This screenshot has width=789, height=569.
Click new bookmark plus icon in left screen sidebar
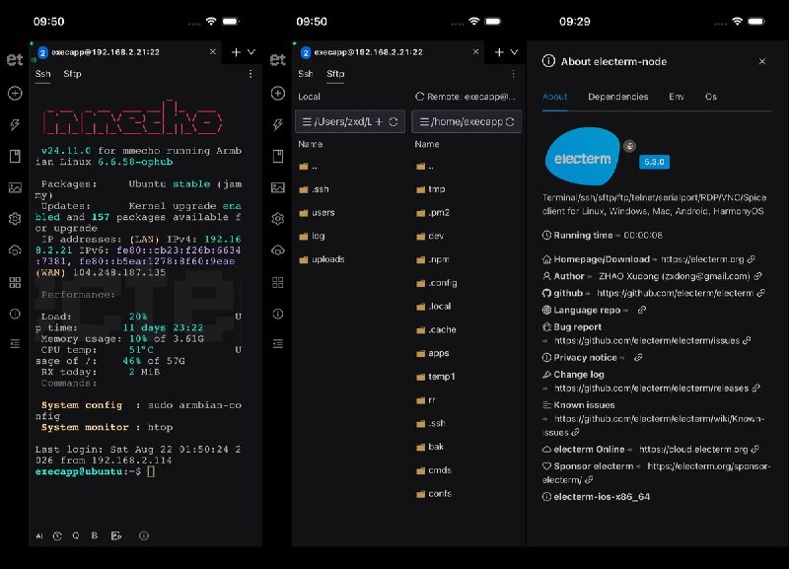coord(15,93)
